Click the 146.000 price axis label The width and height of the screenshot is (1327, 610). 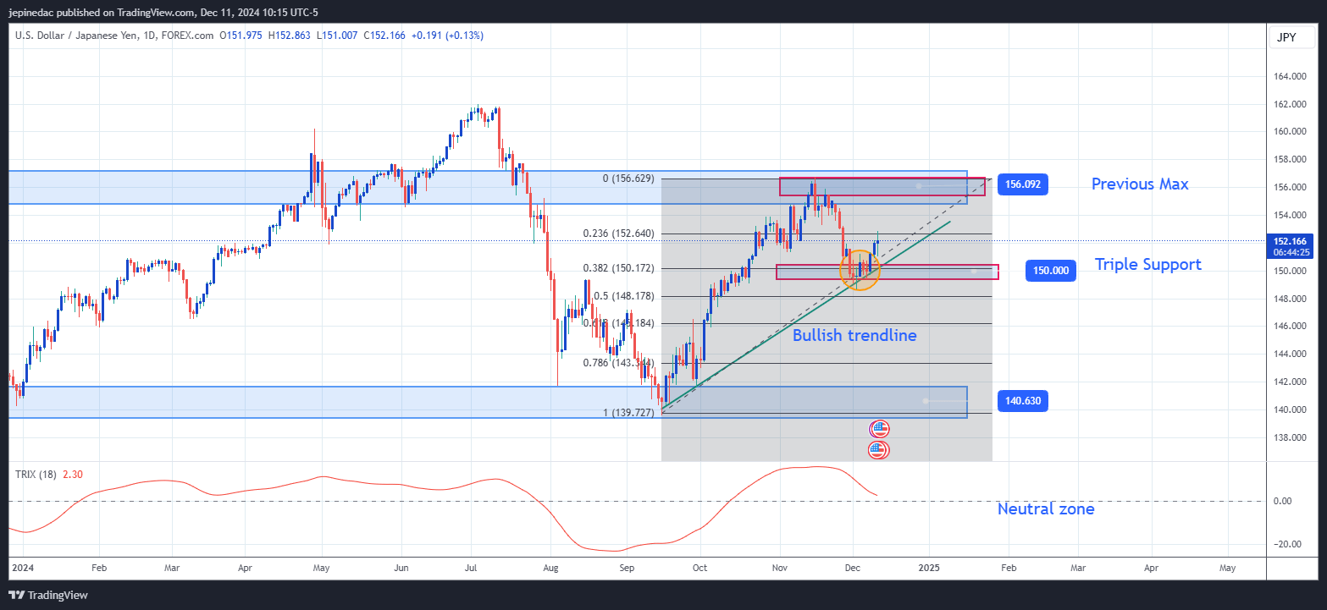point(1290,327)
